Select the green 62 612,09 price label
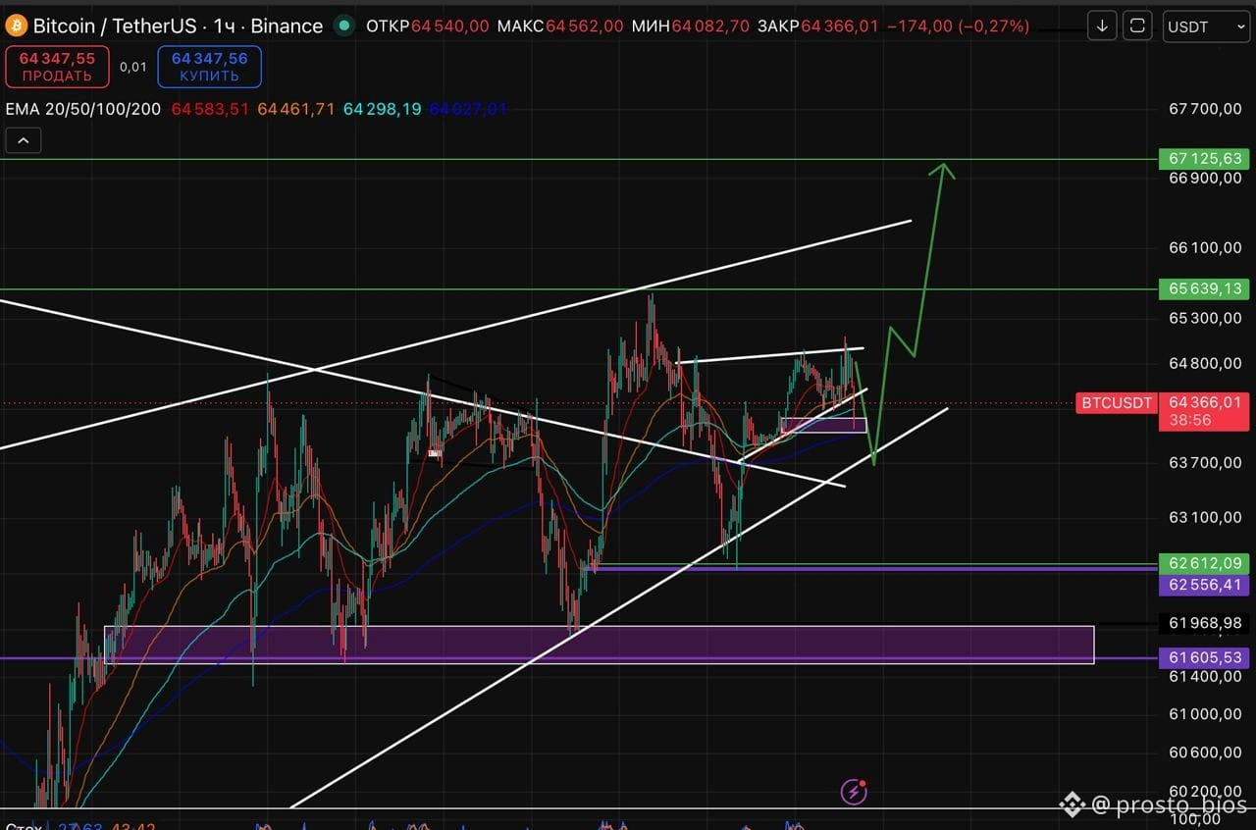The width and height of the screenshot is (1256, 830). point(1206,563)
